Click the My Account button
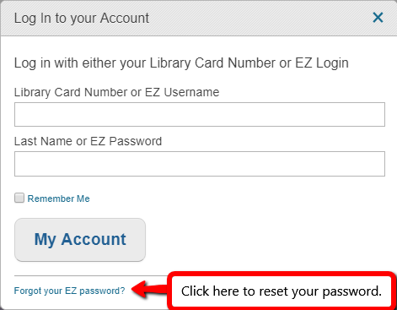Image resolution: width=397 pixels, height=310 pixels. [x=80, y=240]
